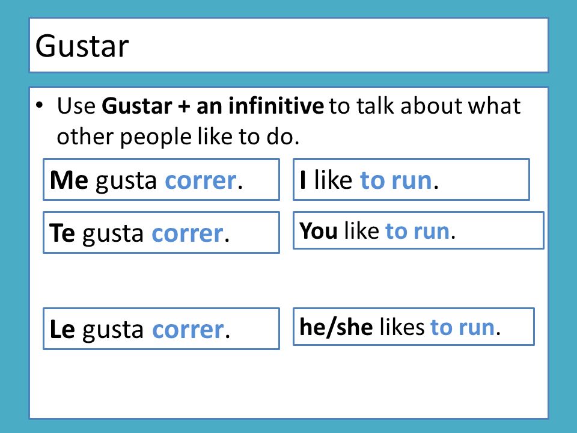Click the Gustar slide title
Viewport: 577px width, 433px height.
coord(82,46)
